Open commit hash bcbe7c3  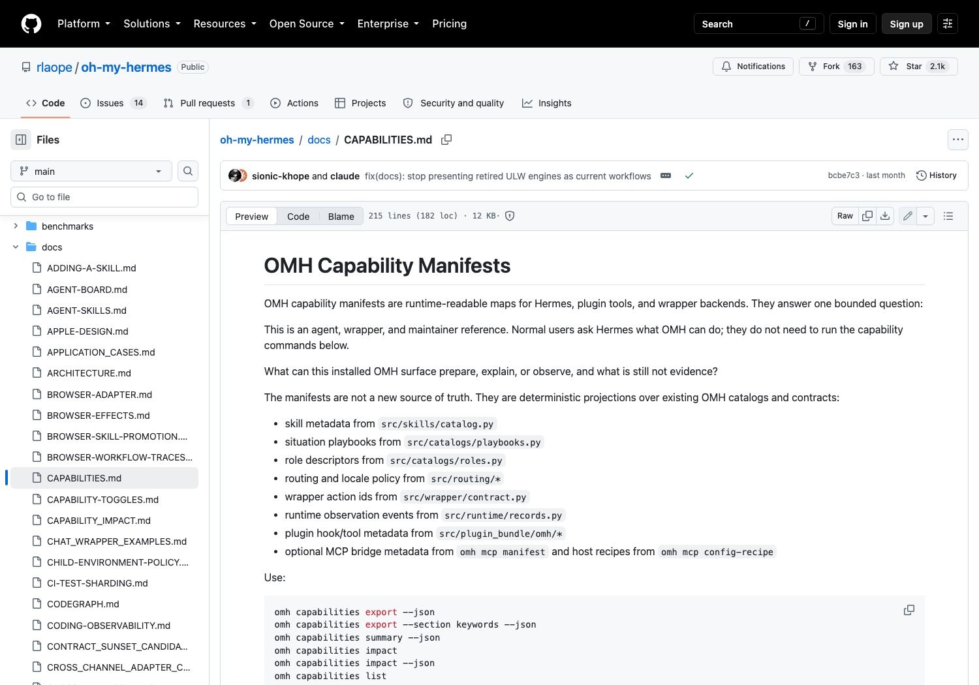(843, 175)
